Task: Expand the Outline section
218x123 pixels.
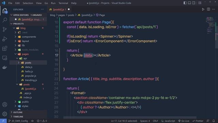Action: 28,112
